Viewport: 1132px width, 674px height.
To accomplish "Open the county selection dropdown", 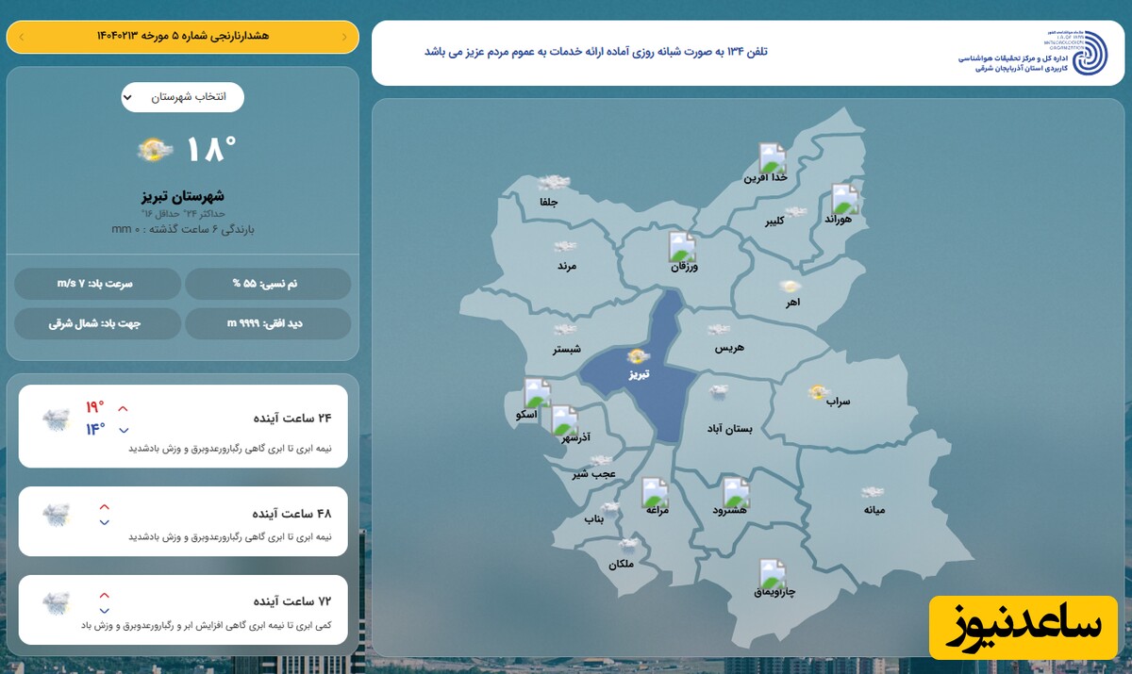I will [x=182, y=97].
